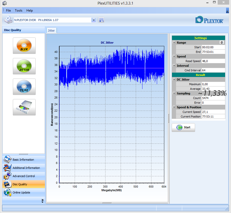Viewport: 231px width, 213px height.
Task: Open Advanced Control section
Action: [24, 176]
